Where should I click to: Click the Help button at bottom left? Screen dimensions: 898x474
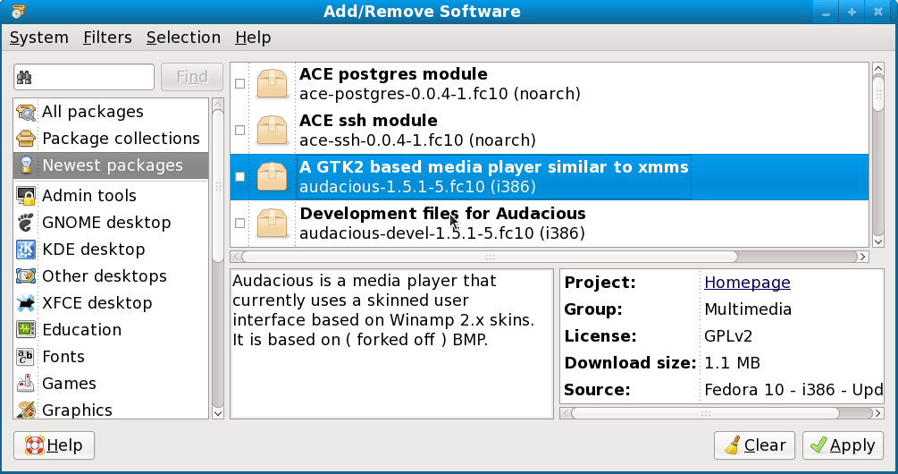click(x=54, y=445)
